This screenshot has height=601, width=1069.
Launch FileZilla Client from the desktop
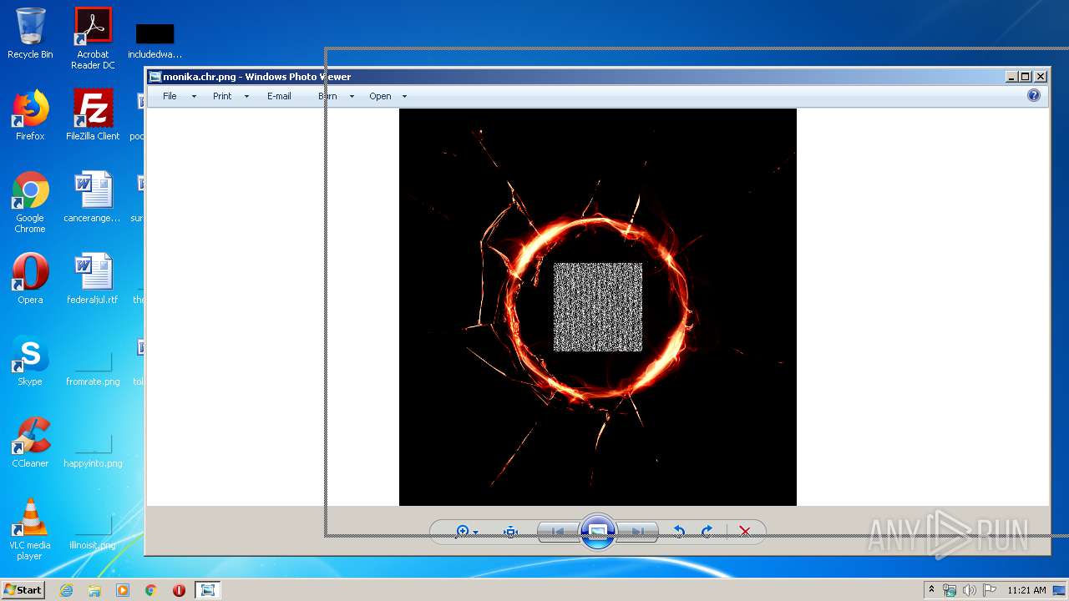pyautogui.click(x=93, y=115)
